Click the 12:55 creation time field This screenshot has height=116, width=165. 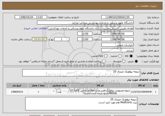click(x=85, y=34)
